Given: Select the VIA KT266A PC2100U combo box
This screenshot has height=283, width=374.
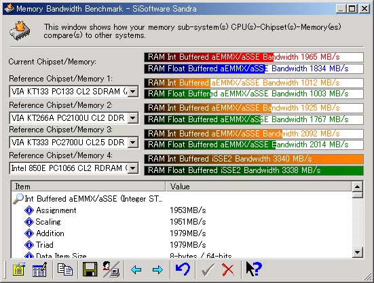Looking at the screenshot, I should [74, 118].
